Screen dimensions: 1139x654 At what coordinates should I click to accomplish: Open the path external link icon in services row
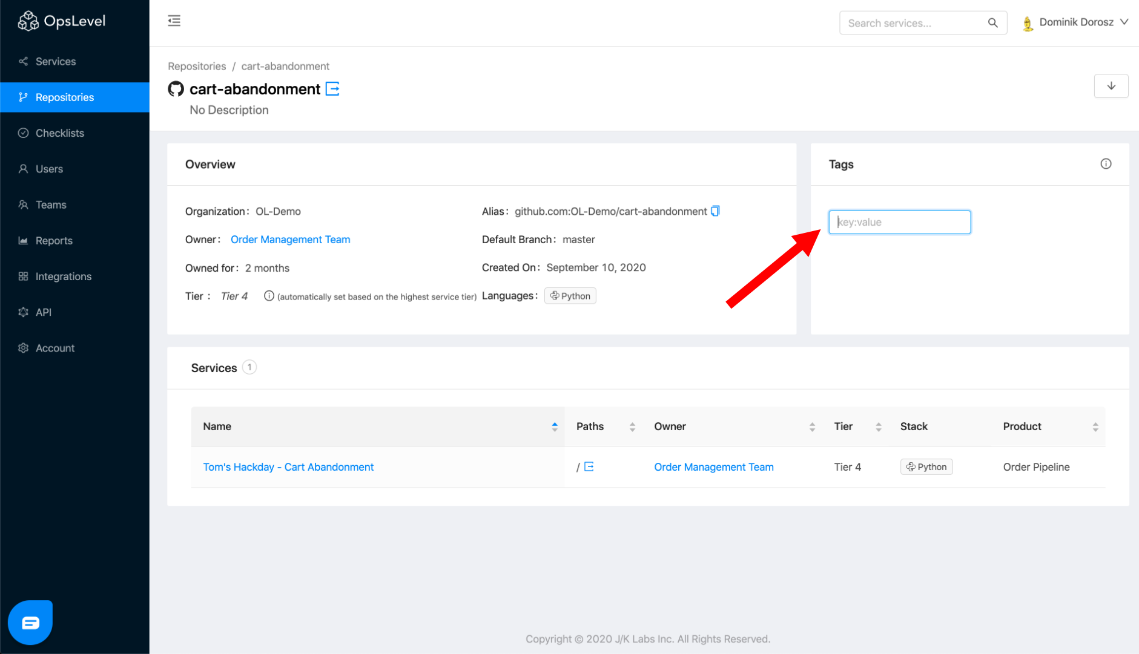point(589,466)
